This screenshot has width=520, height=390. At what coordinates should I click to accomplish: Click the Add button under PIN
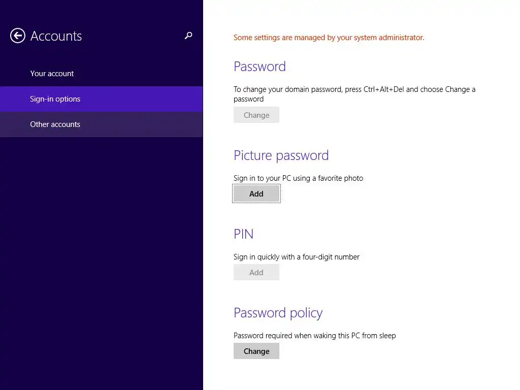(256, 273)
